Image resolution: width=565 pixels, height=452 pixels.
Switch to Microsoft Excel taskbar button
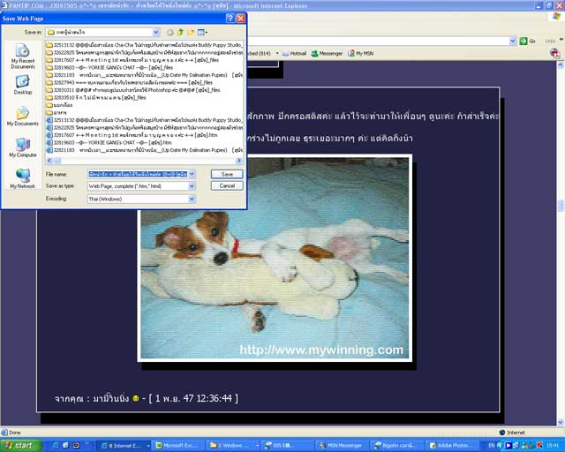[177, 446]
